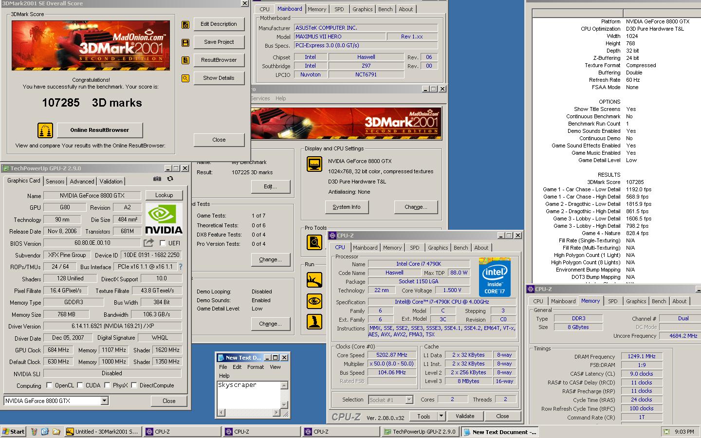The height and width of the screenshot is (438, 701).
Task: Toggle the PhysX checkbox
Action: 107,385
